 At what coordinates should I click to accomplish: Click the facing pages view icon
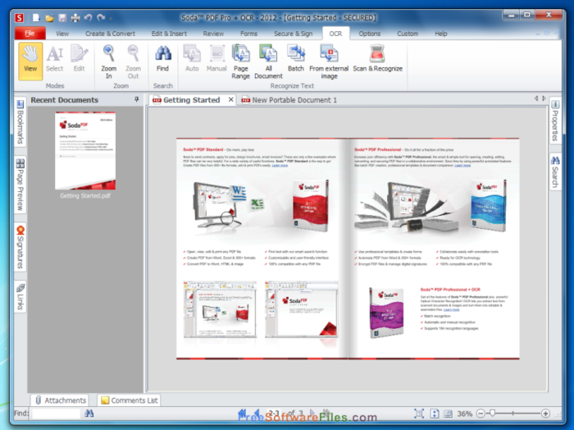click(x=448, y=414)
